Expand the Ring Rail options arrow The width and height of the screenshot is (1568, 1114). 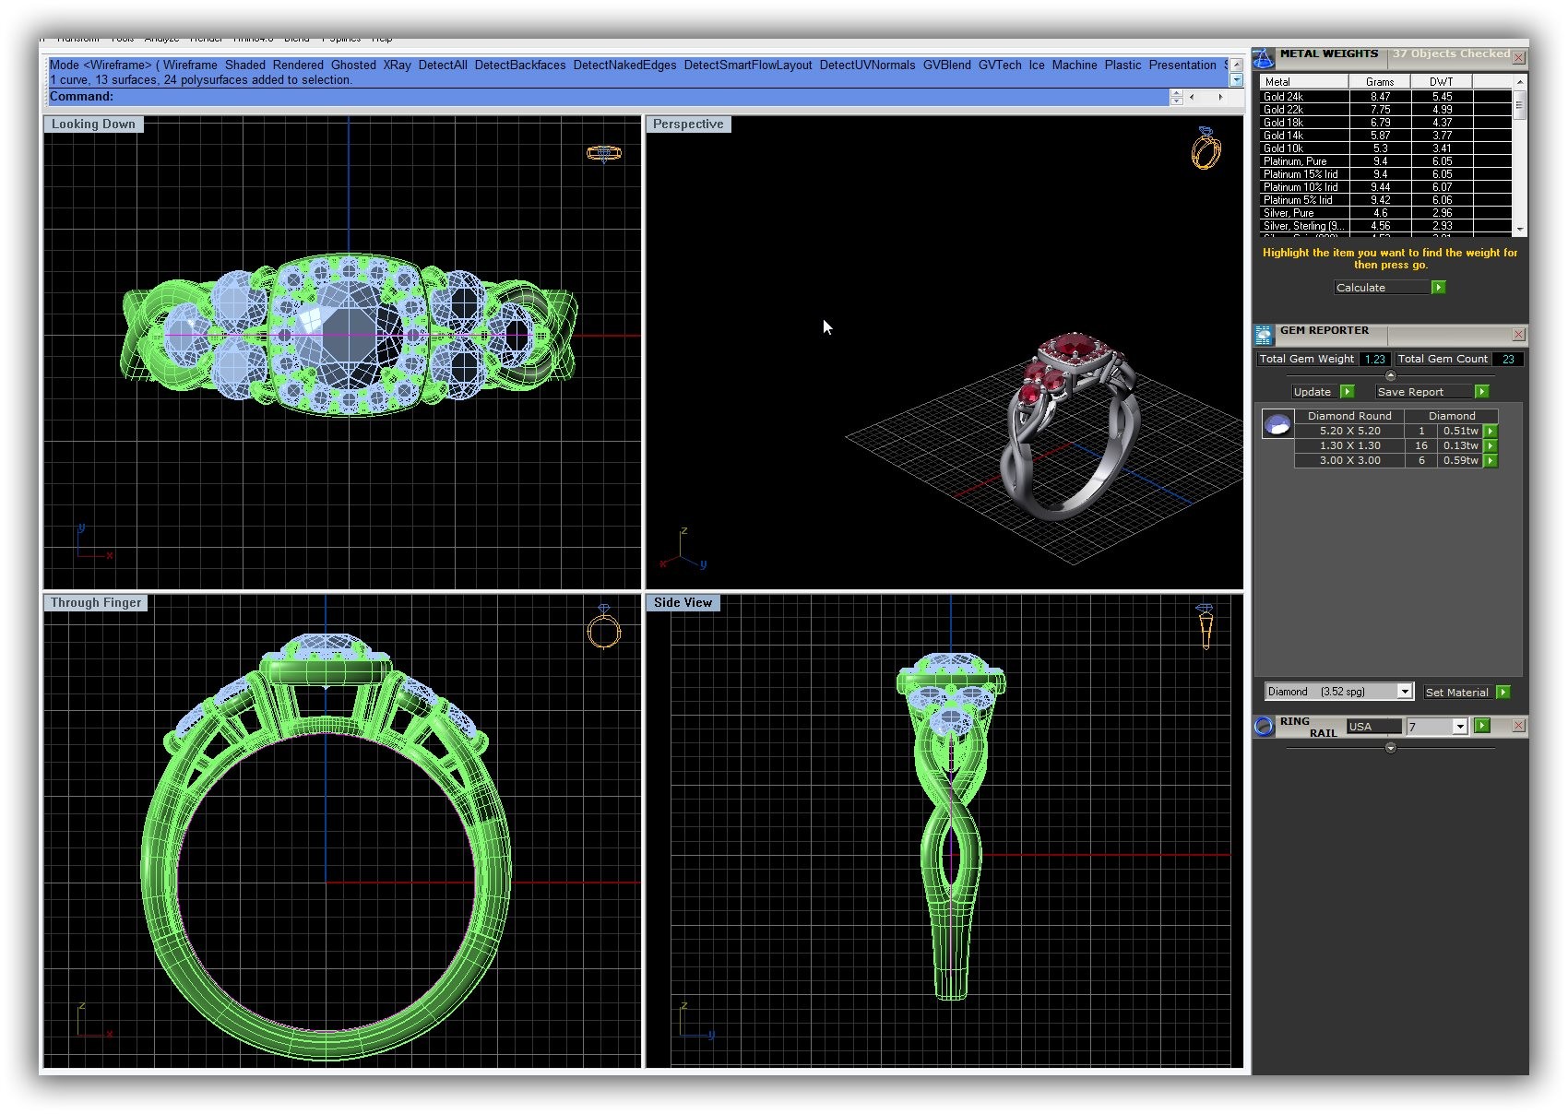[x=1390, y=748]
